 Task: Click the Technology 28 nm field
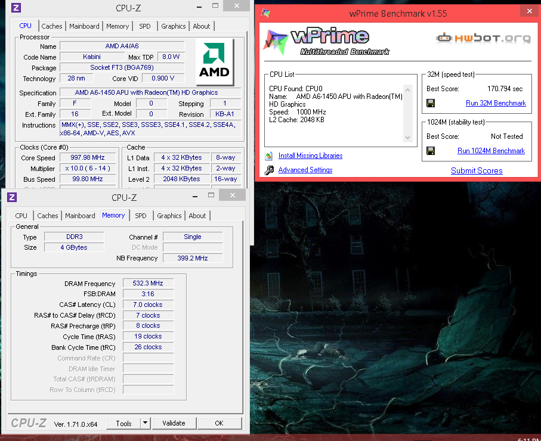click(x=76, y=78)
